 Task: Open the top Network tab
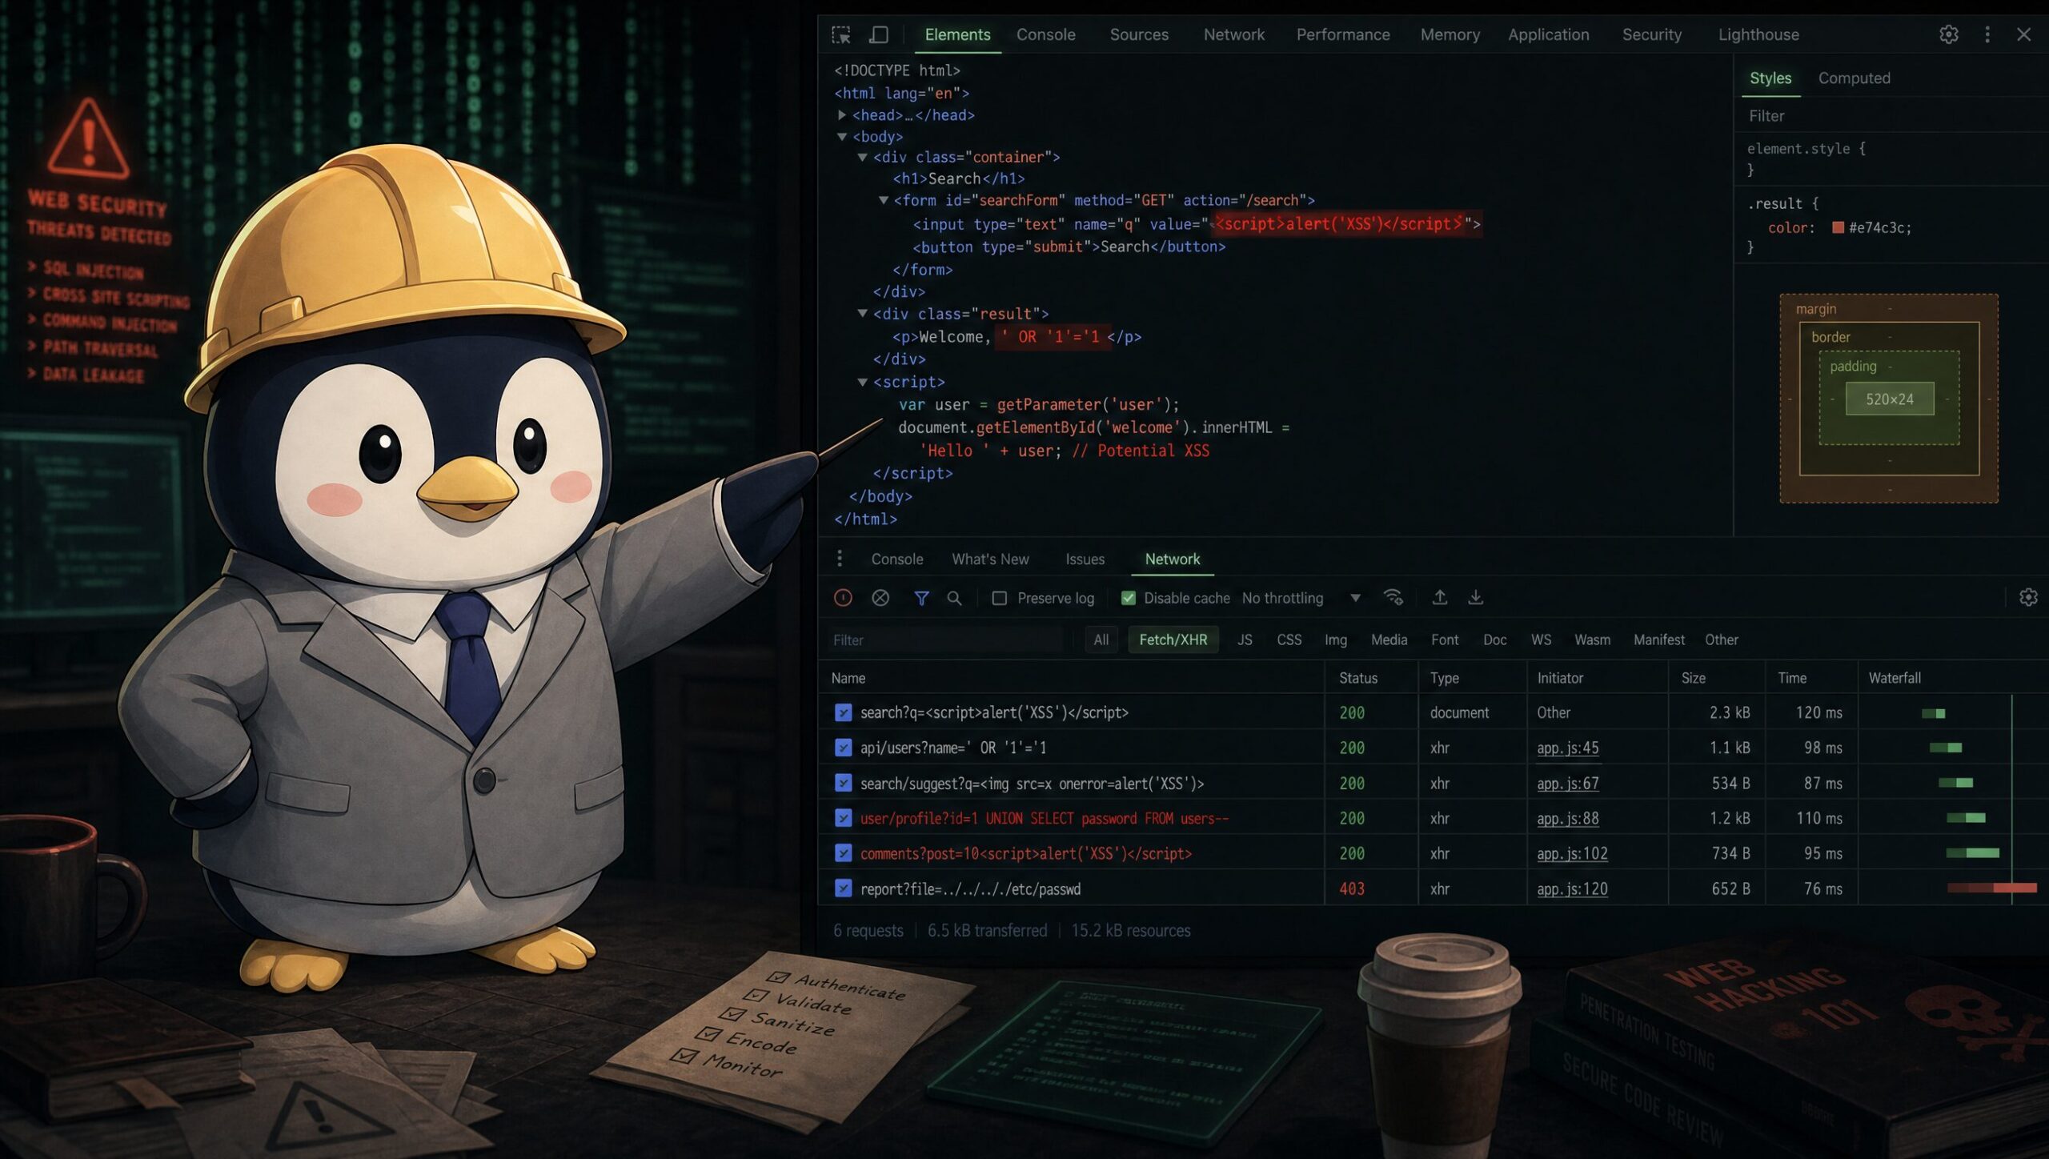1234,34
